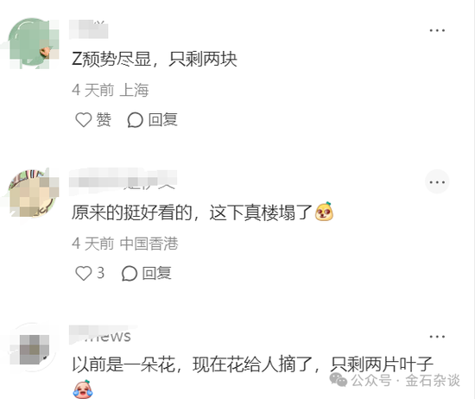Click the yellow emoji after 楼塌了
This screenshot has height=399, width=475.
[324, 212]
